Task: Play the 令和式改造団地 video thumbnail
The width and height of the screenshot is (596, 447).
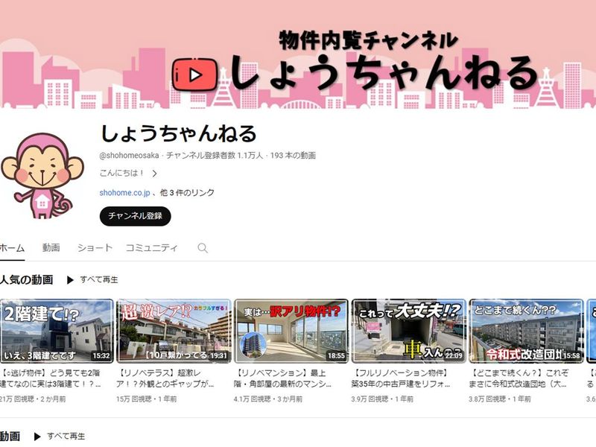Action: (526, 331)
